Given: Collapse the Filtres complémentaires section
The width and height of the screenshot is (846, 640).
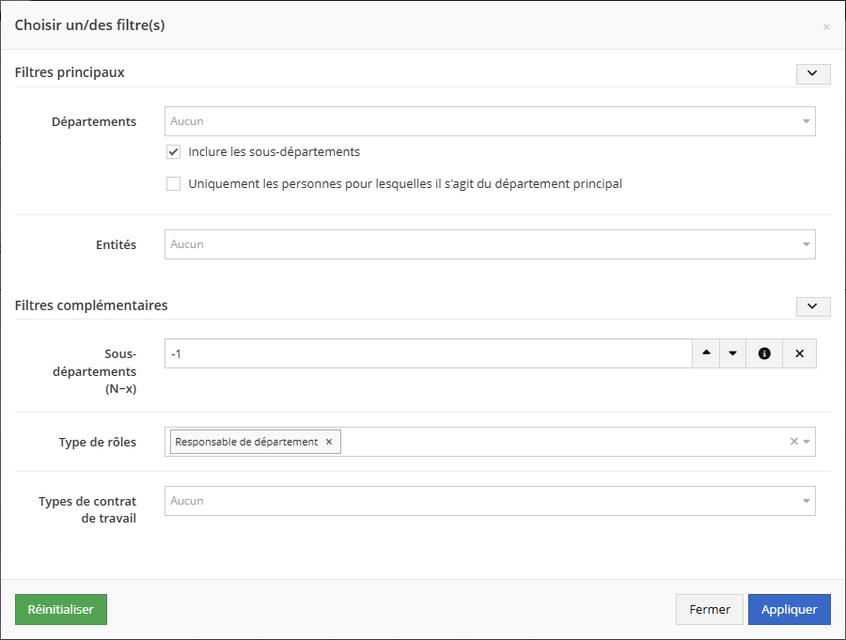Looking at the screenshot, I should point(812,306).
